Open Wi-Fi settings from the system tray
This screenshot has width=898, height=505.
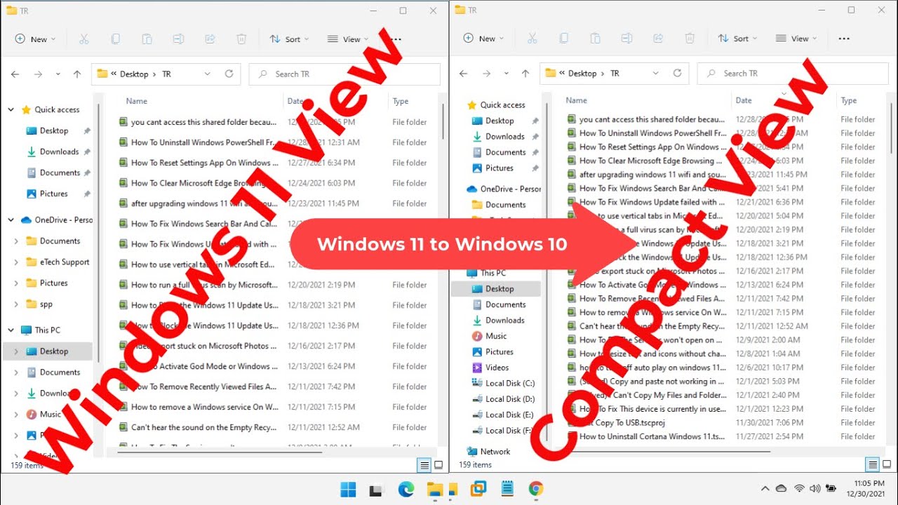799,488
